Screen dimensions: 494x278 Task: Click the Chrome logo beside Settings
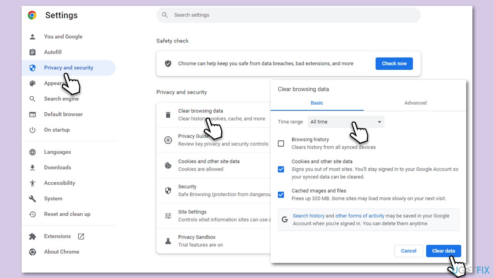tap(32, 15)
